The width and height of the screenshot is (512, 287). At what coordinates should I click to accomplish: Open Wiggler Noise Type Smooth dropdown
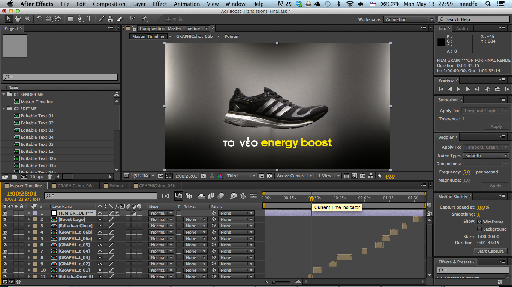[486, 155]
